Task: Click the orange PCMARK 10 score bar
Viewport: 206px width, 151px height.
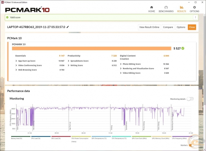Action: click(92, 48)
